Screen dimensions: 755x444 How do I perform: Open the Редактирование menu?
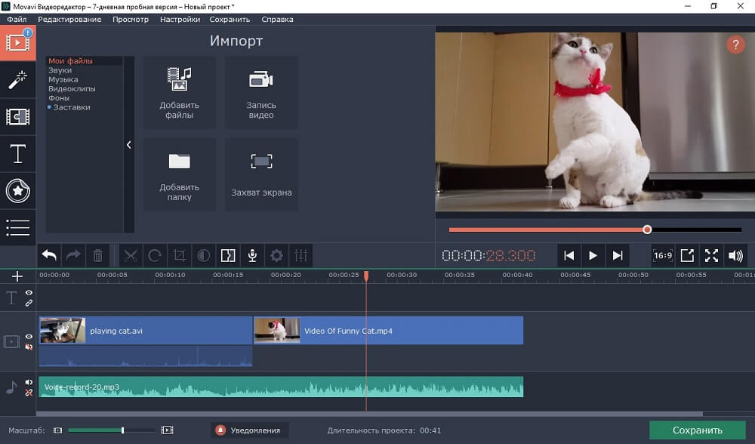[x=69, y=20]
